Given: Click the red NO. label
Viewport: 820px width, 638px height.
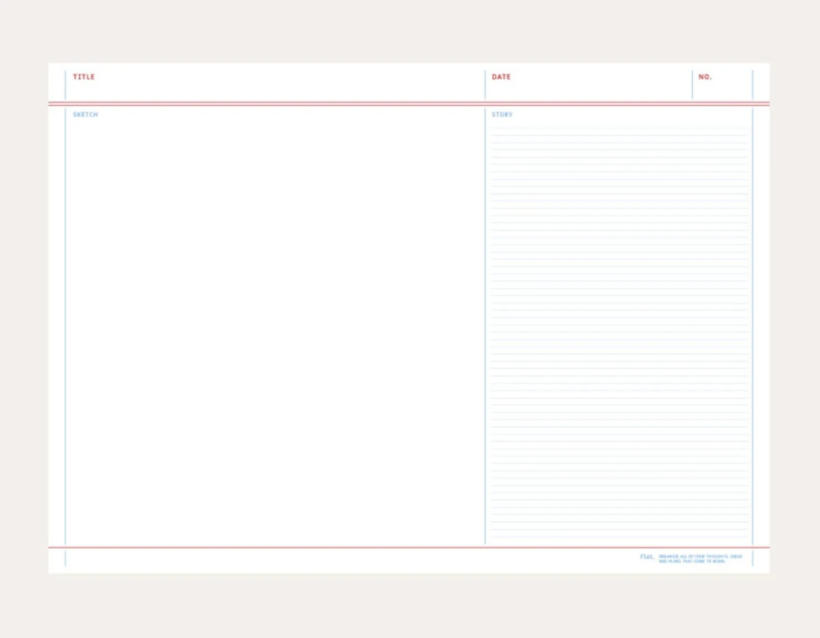Looking at the screenshot, I should click(x=705, y=77).
